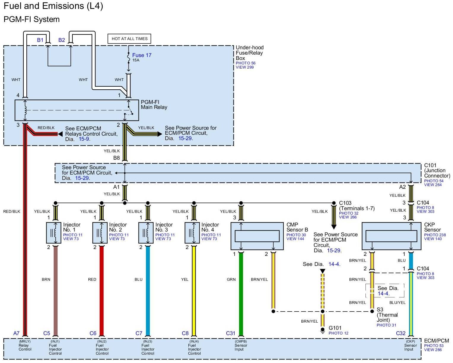Open VIEW 299 of the fuse/relay box
Image resolution: width=453 pixels, height=363 pixels.
244,67
